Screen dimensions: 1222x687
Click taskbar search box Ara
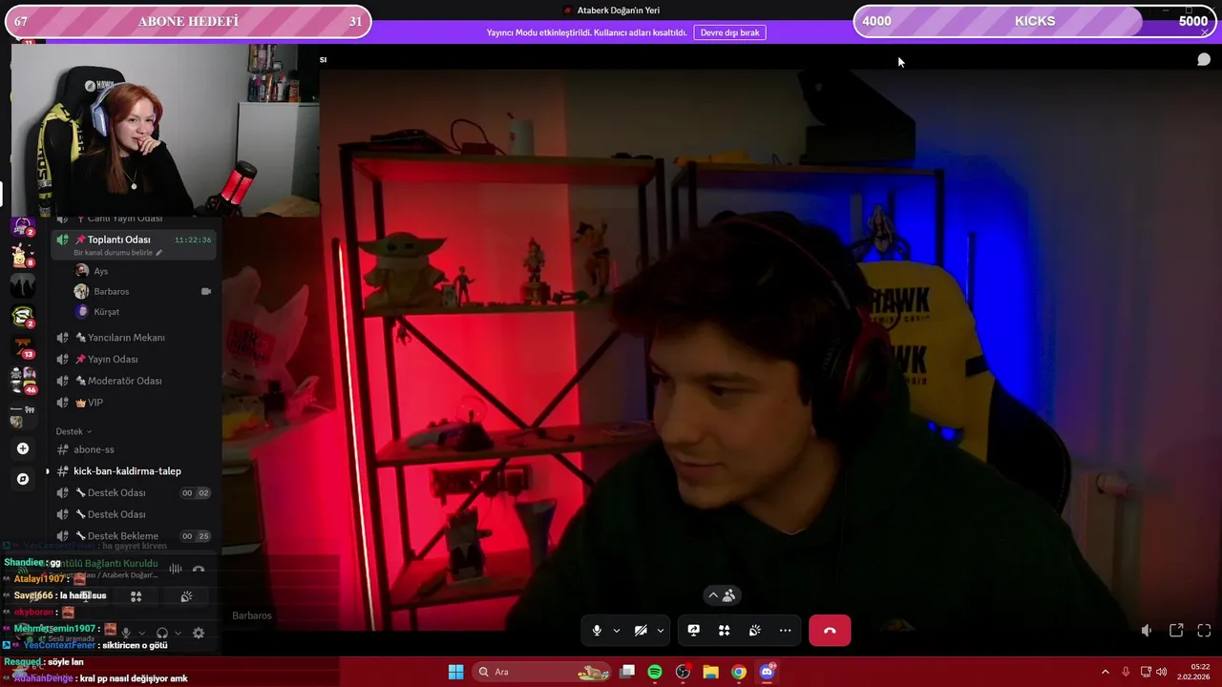(541, 672)
